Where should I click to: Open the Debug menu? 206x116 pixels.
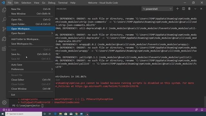coord(51,3)
